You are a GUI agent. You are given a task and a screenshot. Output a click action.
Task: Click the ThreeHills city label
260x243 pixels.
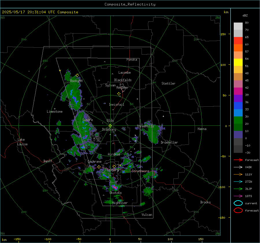point(145,126)
